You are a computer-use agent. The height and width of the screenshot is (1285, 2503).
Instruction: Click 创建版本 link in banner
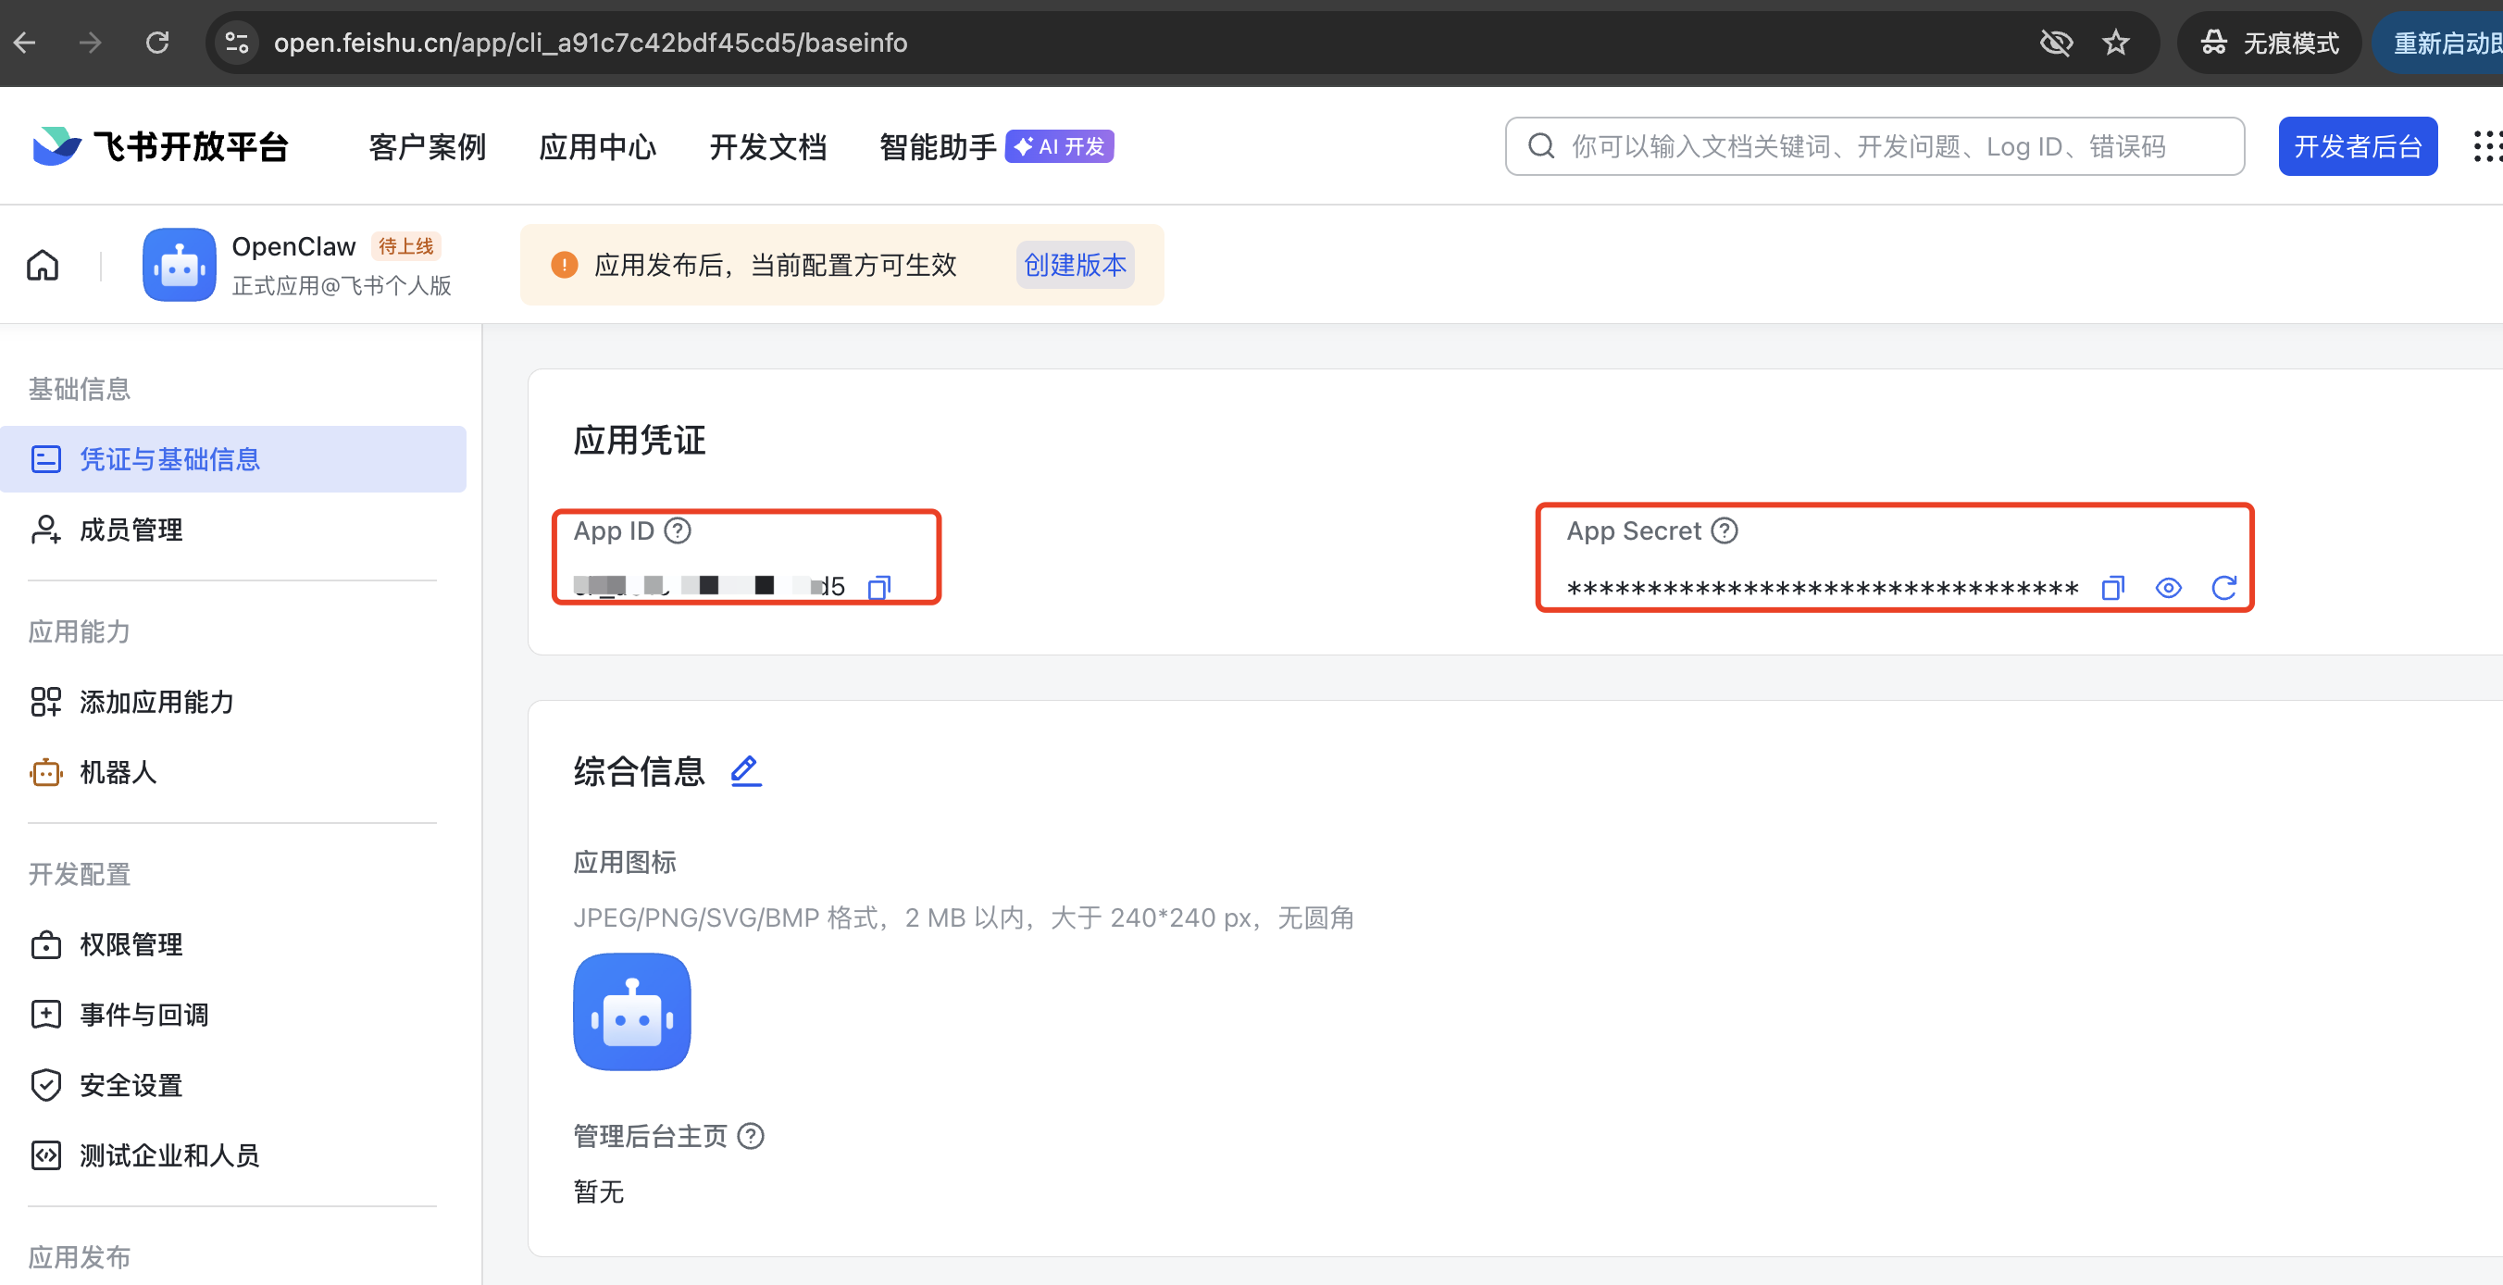click(x=1075, y=265)
